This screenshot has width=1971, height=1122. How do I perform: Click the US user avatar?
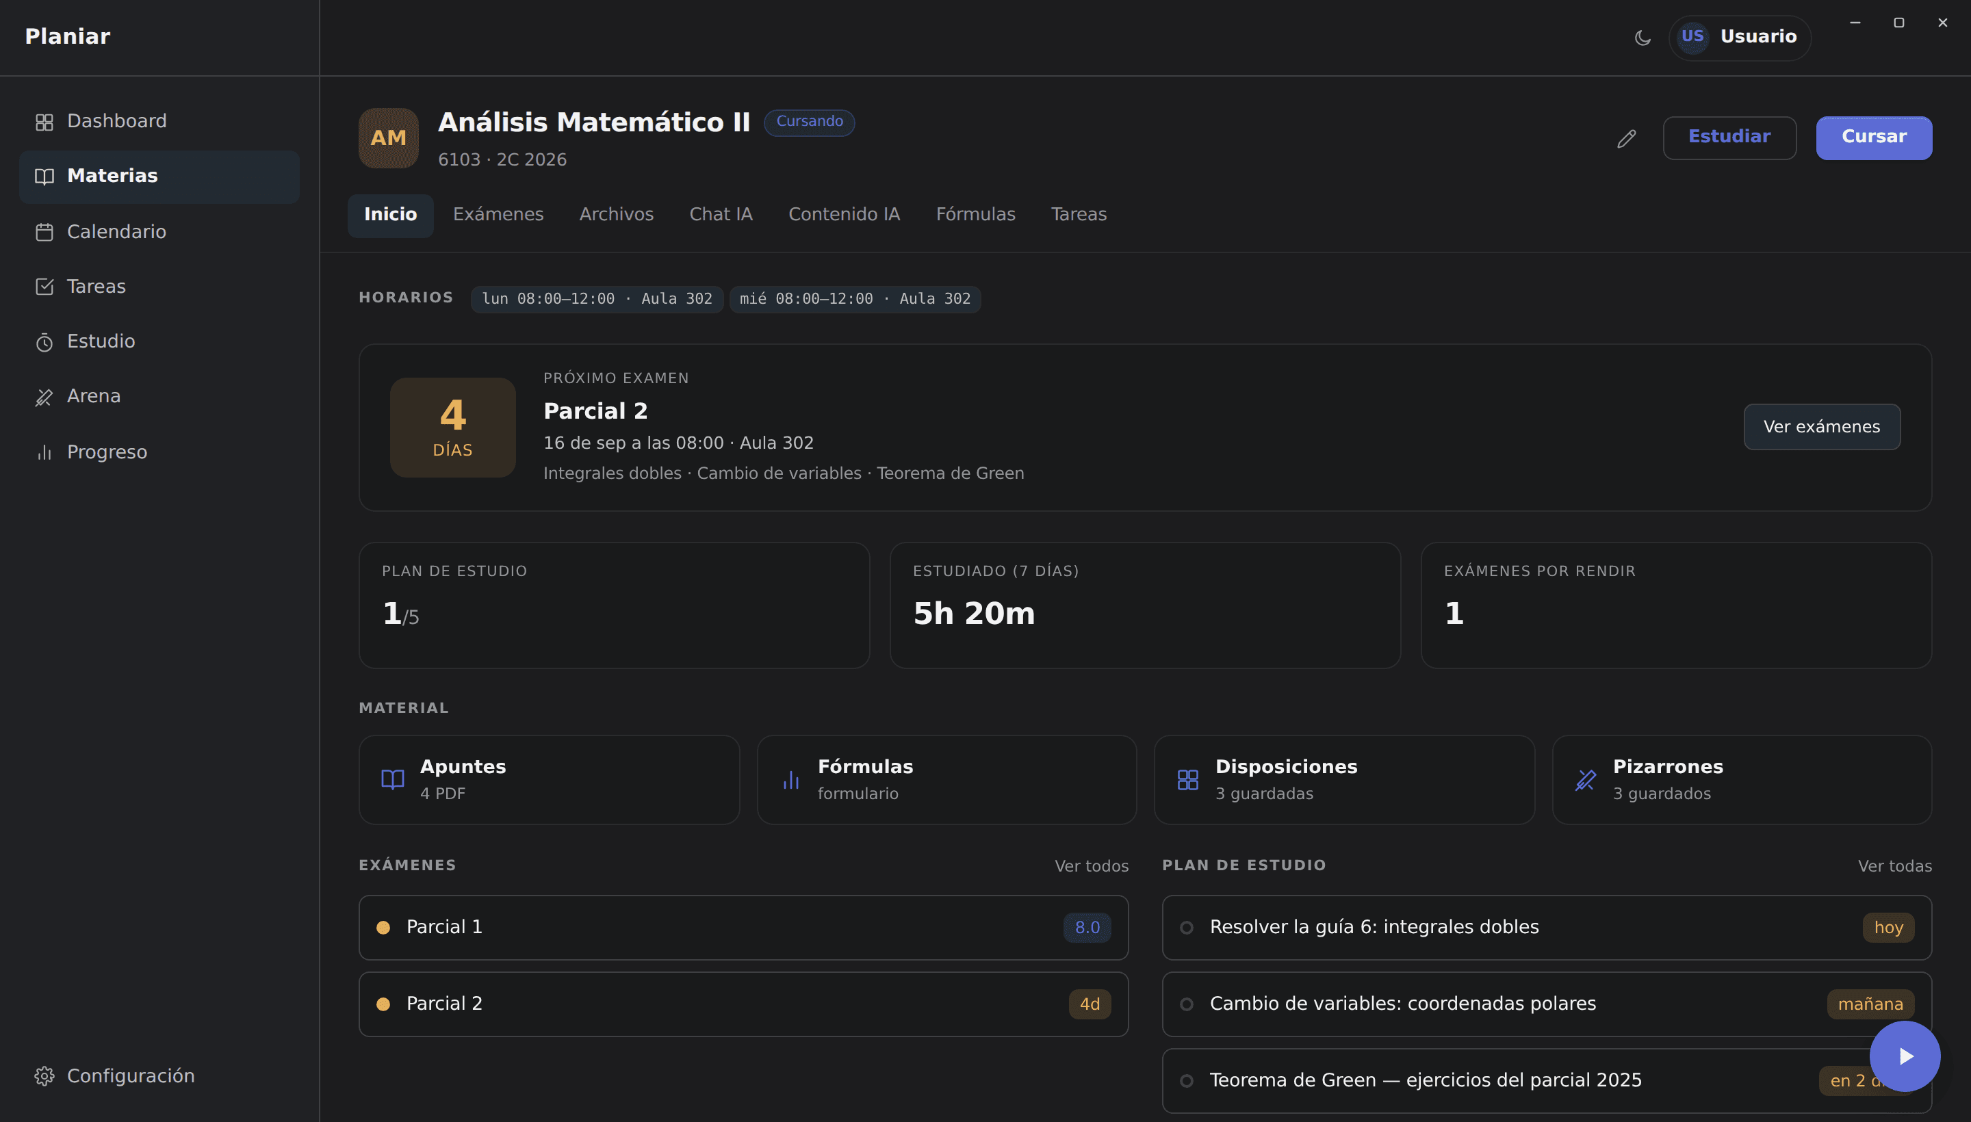(1692, 36)
